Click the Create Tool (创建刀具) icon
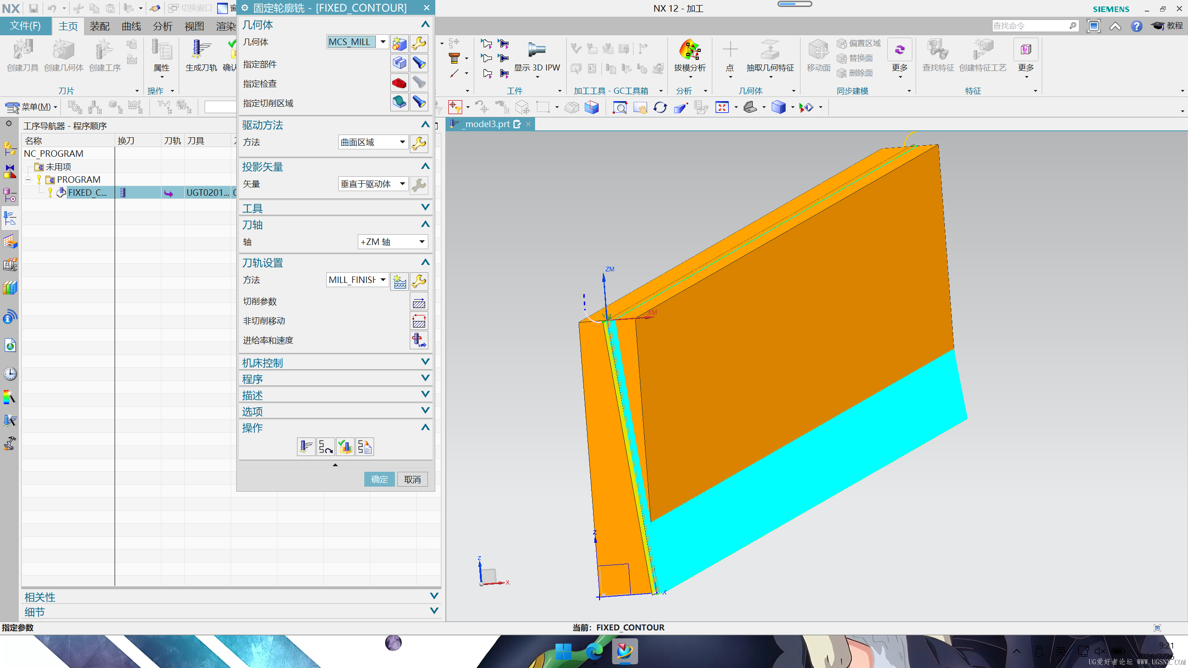Image resolution: width=1188 pixels, height=668 pixels. pos(22,50)
